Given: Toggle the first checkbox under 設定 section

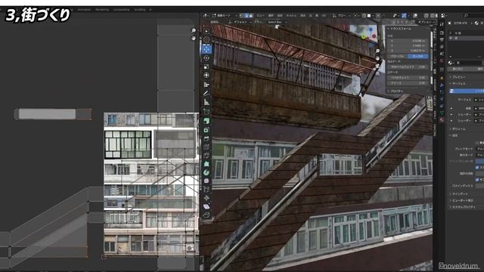Looking at the screenshot, I should [x=477, y=143].
